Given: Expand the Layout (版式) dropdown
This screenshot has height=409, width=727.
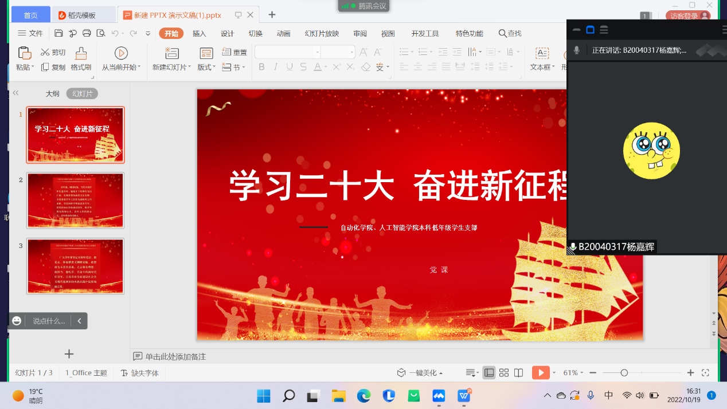Looking at the screenshot, I should point(206,68).
